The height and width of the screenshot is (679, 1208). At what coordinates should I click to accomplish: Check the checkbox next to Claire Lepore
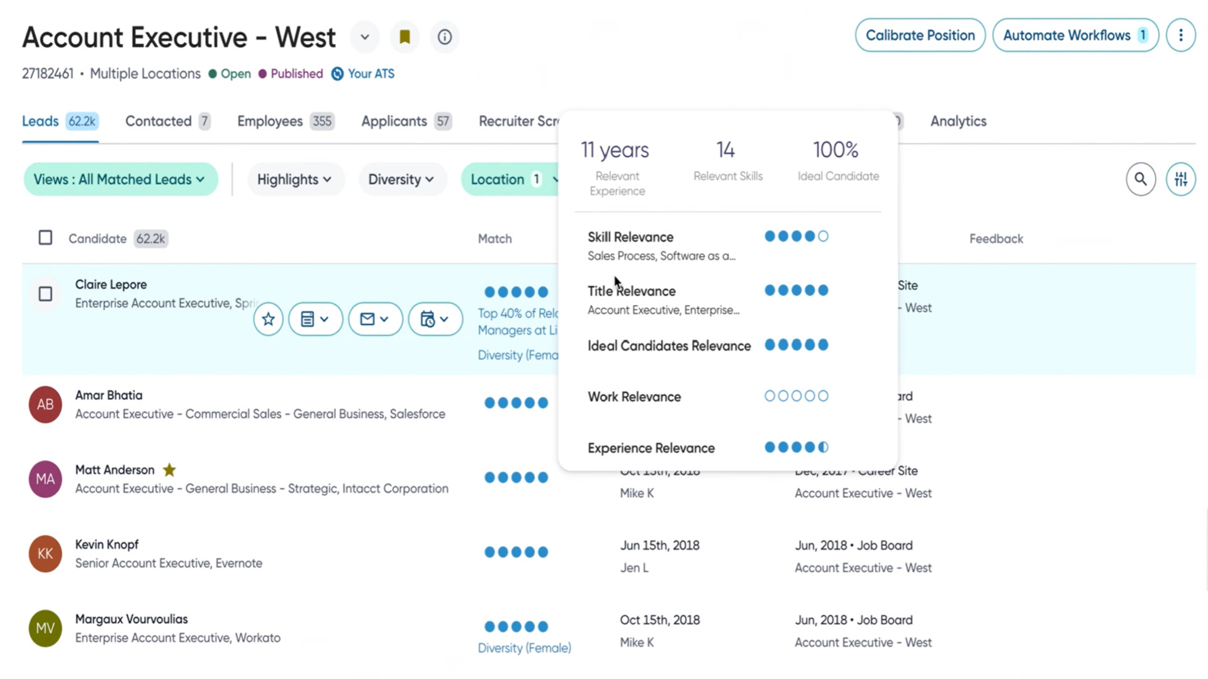click(45, 294)
